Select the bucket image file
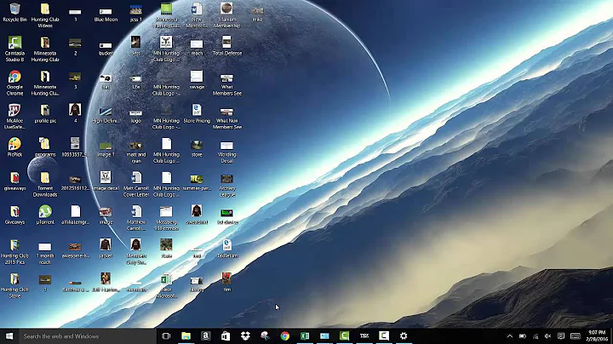Viewport: 613px width, 344px height. [106, 49]
